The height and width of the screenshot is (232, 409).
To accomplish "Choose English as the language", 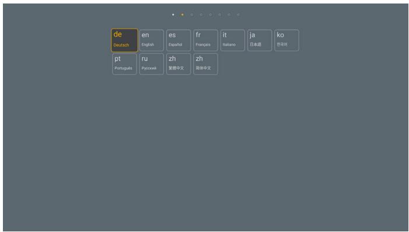I will point(152,40).
